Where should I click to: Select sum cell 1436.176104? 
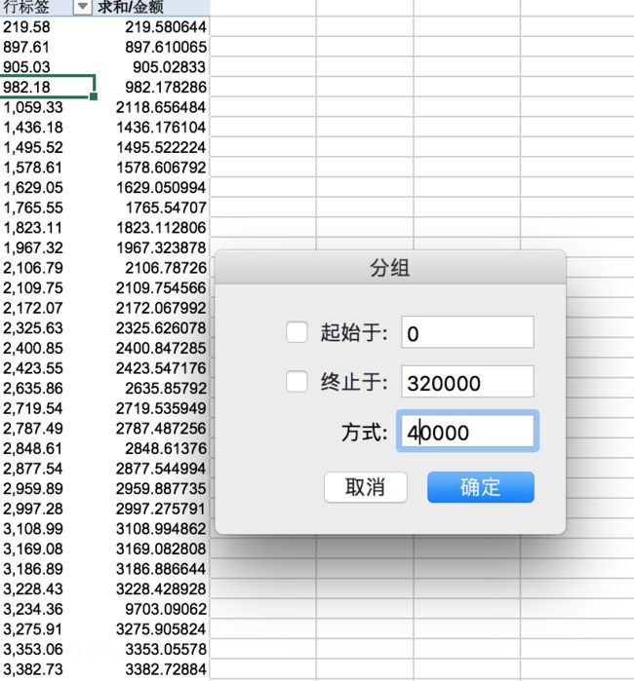coord(152,128)
